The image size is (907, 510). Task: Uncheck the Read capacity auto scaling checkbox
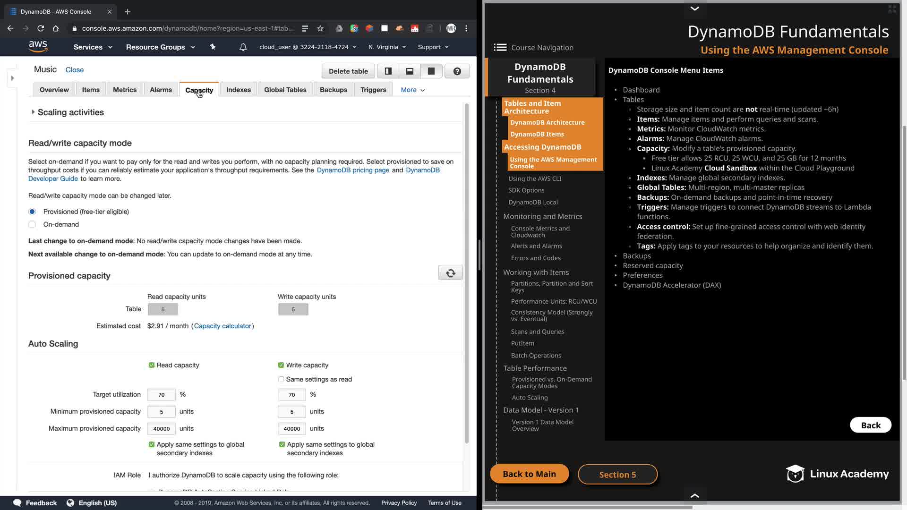[x=152, y=365]
